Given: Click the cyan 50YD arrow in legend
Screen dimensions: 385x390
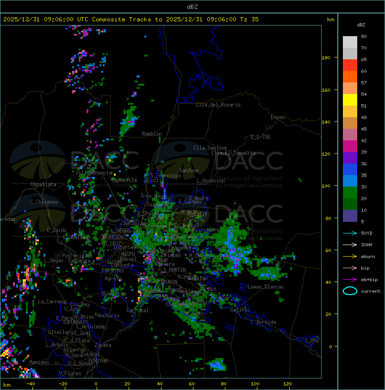Looking at the screenshot, I should point(350,233).
